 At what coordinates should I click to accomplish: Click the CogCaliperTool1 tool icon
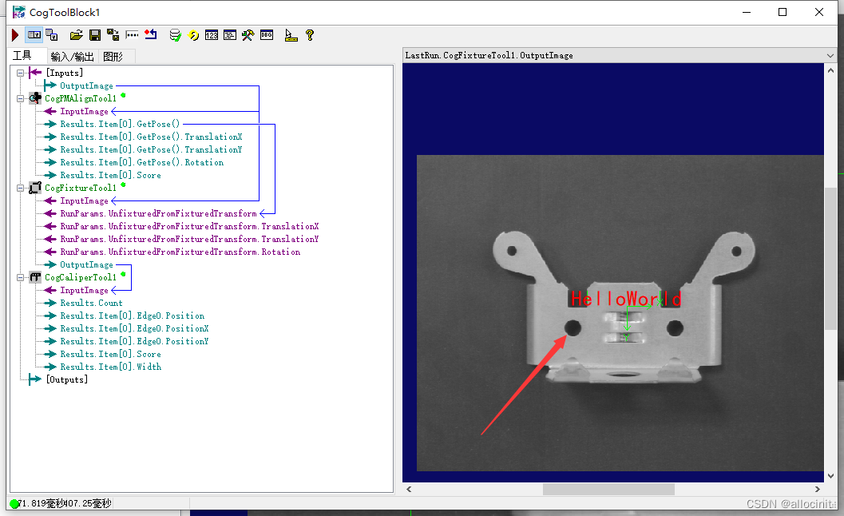(35, 277)
